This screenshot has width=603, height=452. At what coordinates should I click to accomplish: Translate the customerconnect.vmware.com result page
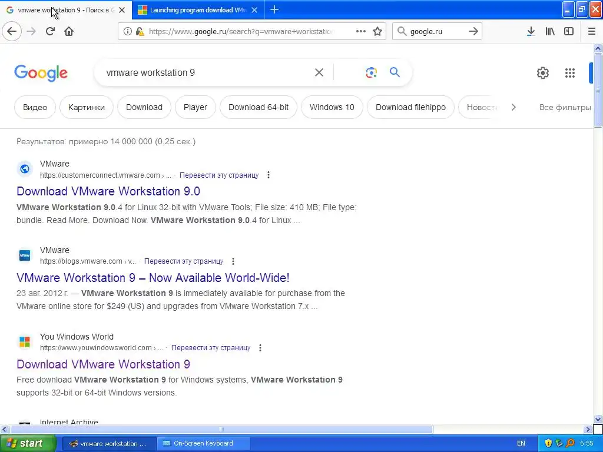[219, 175]
